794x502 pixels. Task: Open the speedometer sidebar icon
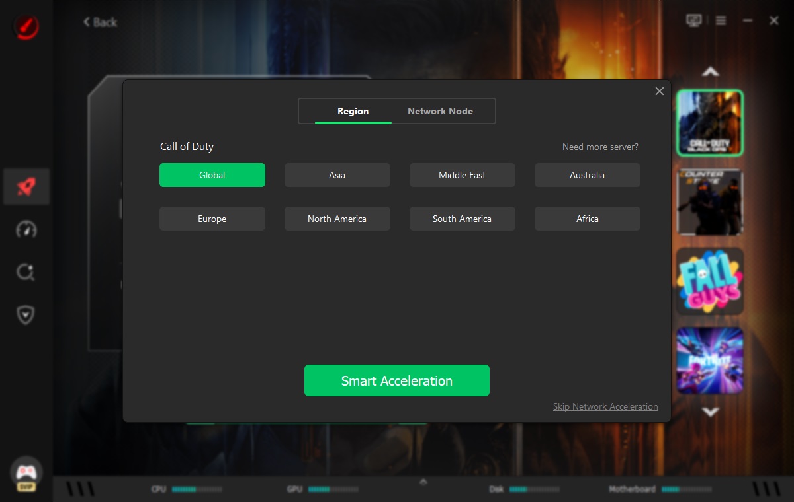pos(26,230)
